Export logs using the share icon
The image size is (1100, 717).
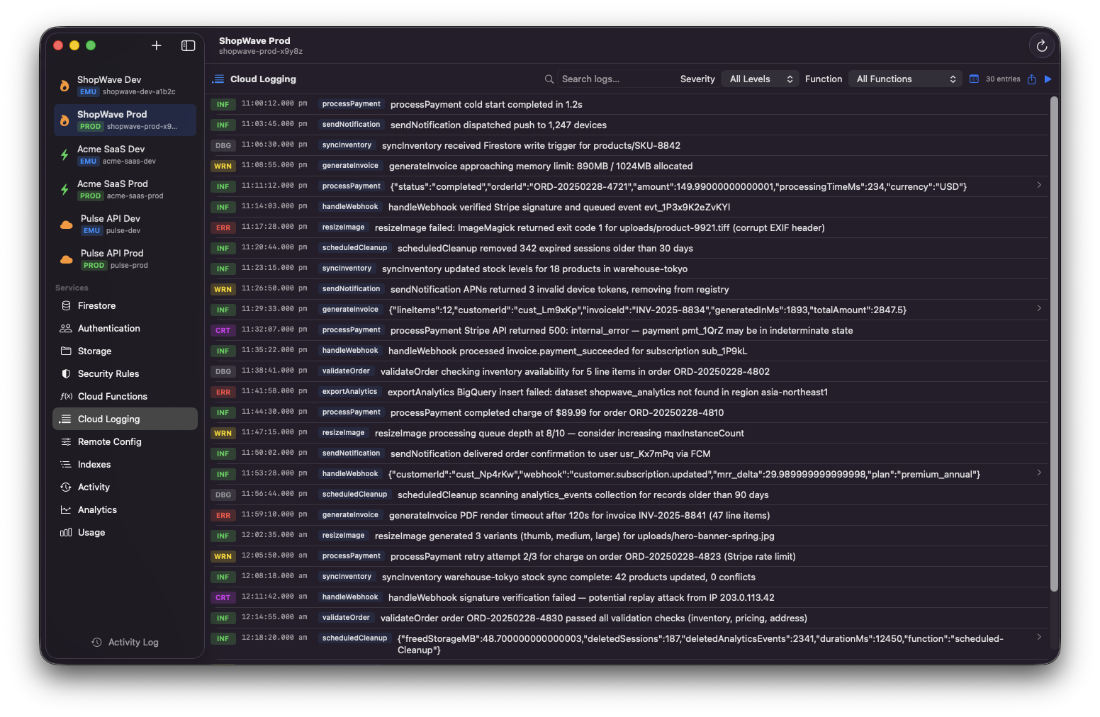click(1032, 79)
